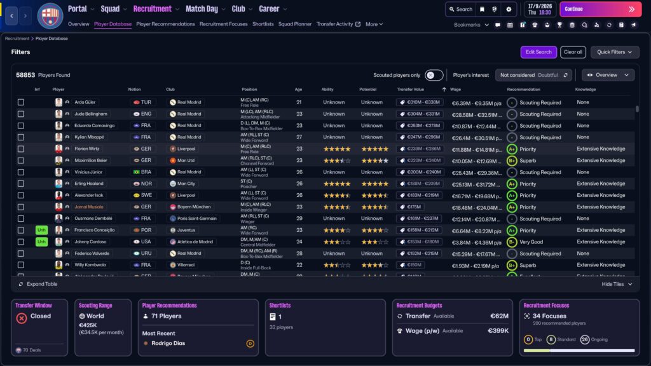Toggle the Scouted players only switch
This screenshot has height=366, width=651.
tap(434, 75)
